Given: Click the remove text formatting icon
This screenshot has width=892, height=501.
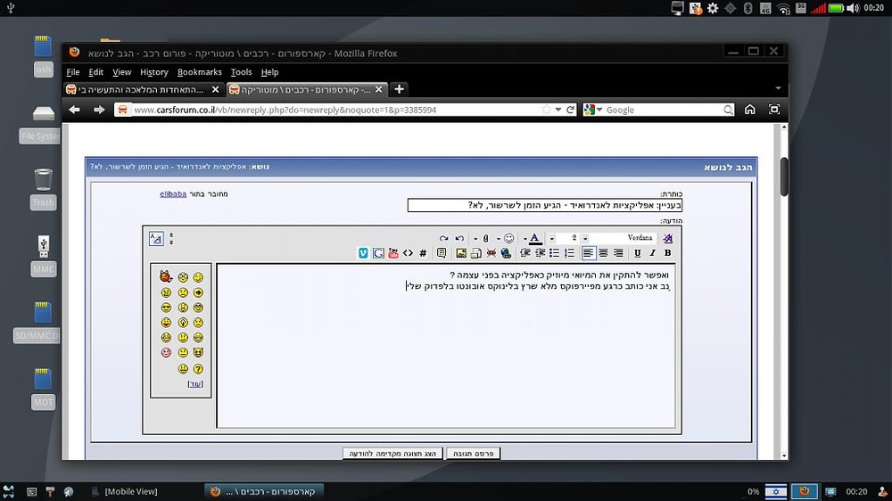Looking at the screenshot, I should pos(667,238).
